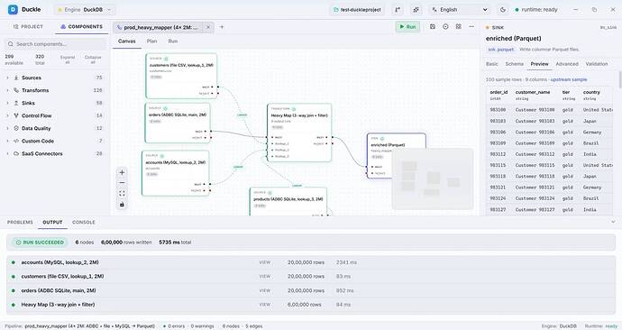Switch to the Plan view tab
The width and height of the screenshot is (622, 330).
click(152, 41)
